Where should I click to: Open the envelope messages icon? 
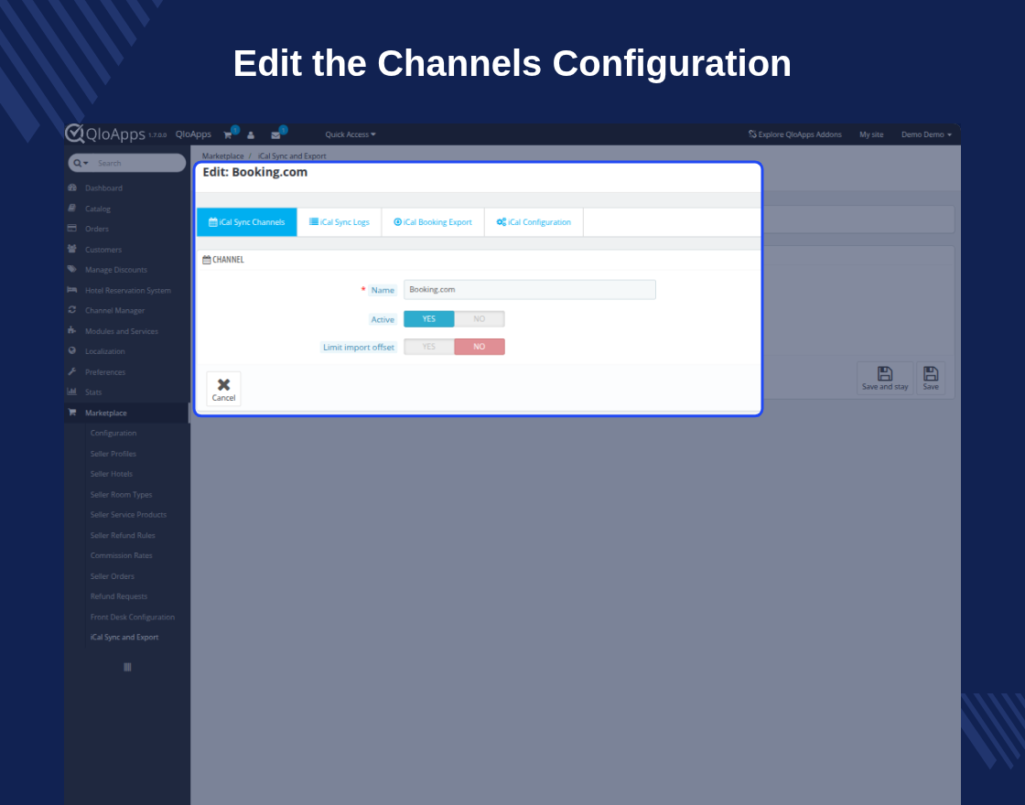[275, 135]
